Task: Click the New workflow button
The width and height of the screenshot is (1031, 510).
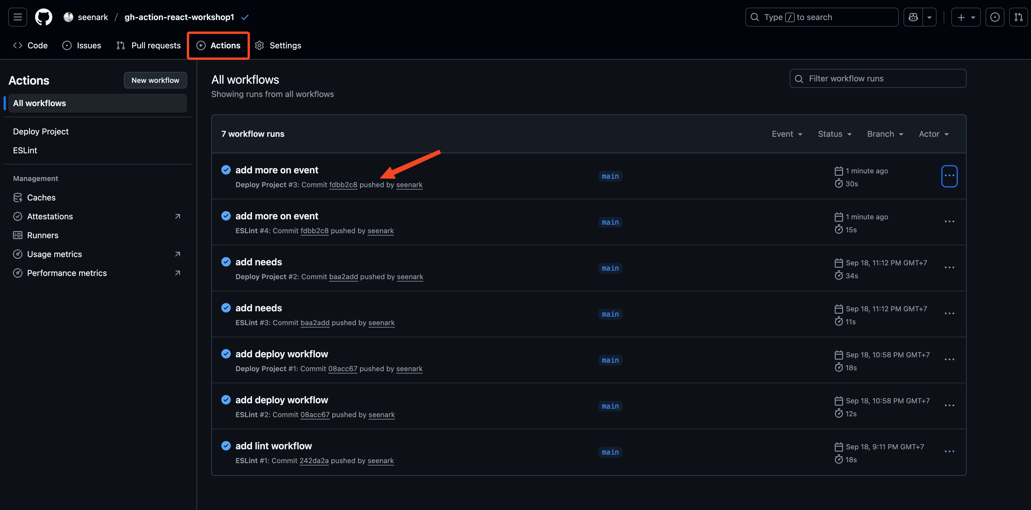Action: coord(155,80)
